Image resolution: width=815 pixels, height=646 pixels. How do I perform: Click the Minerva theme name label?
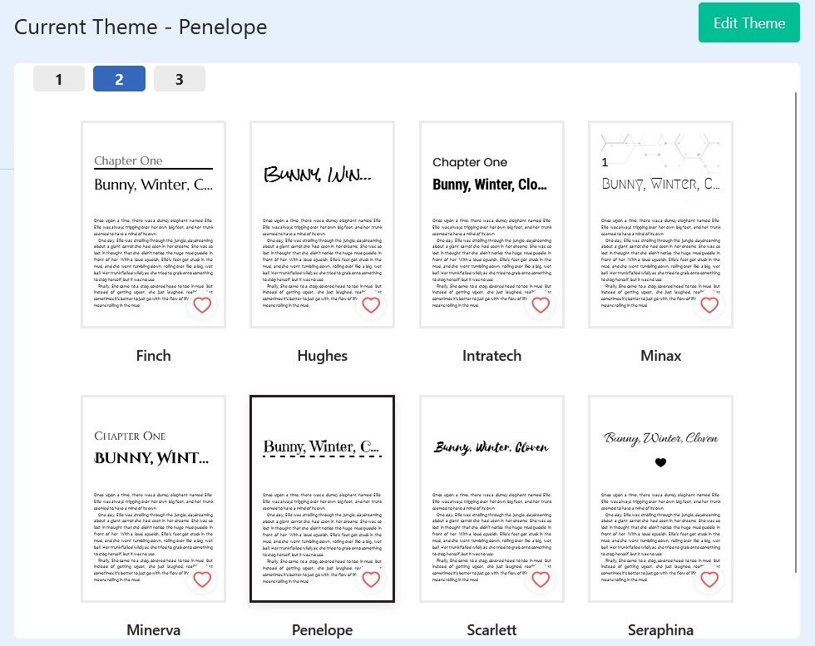point(153,630)
